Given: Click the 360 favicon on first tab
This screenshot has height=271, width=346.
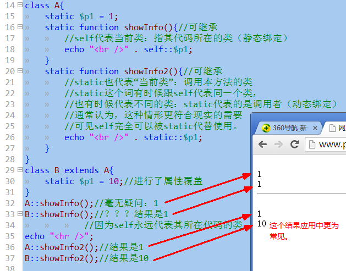Looking at the screenshot, I should tap(266, 128).
